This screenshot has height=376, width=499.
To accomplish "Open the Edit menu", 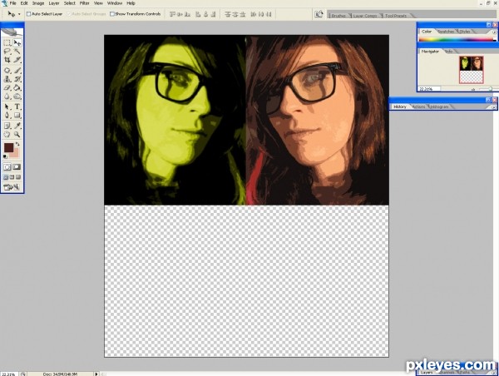I will point(24,3).
